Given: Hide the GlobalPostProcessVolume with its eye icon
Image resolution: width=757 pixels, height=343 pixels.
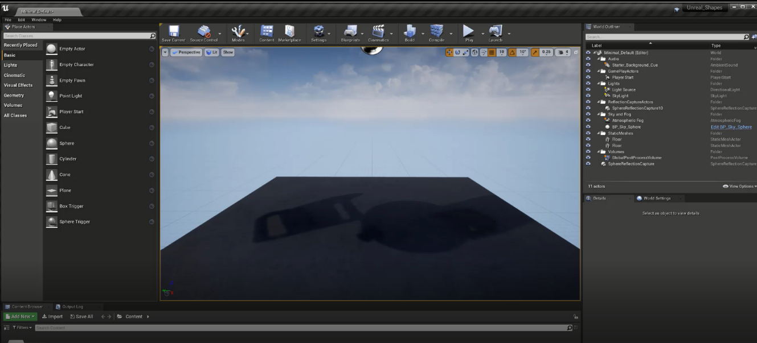Looking at the screenshot, I should click(x=588, y=158).
